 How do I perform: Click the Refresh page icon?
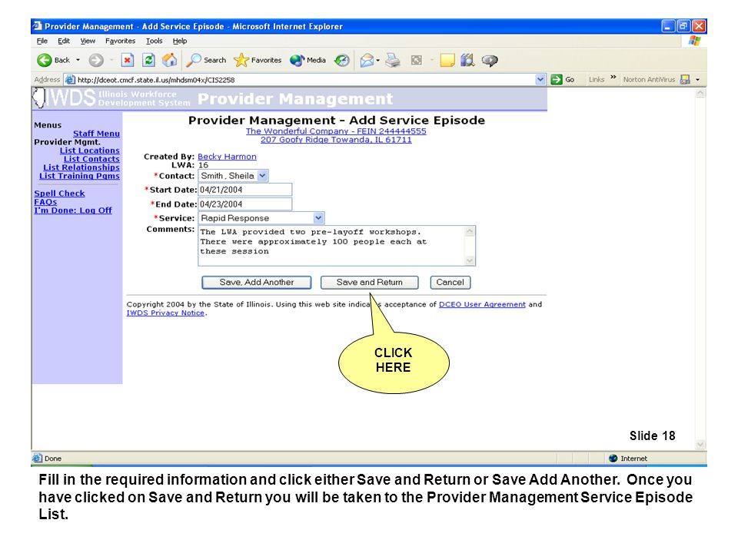pos(148,60)
